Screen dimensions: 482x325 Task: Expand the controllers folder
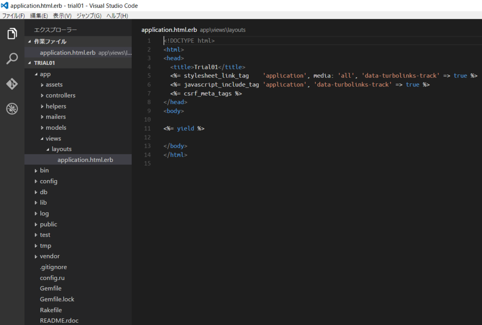(x=42, y=95)
